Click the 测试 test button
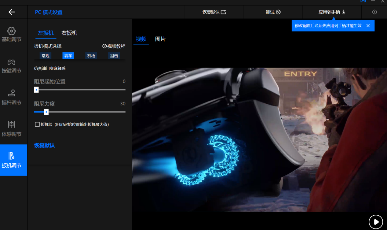The width and height of the screenshot is (387, 230). click(273, 12)
